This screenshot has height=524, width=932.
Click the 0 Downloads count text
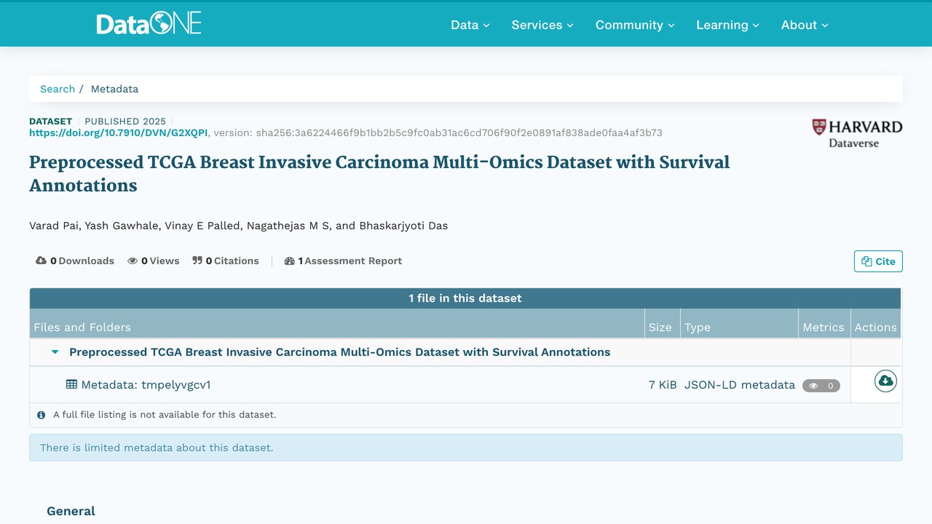tap(82, 261)
